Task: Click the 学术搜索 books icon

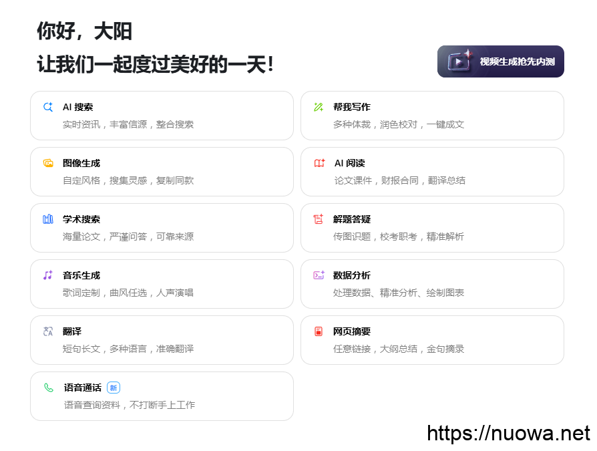Action: (48, 219)
